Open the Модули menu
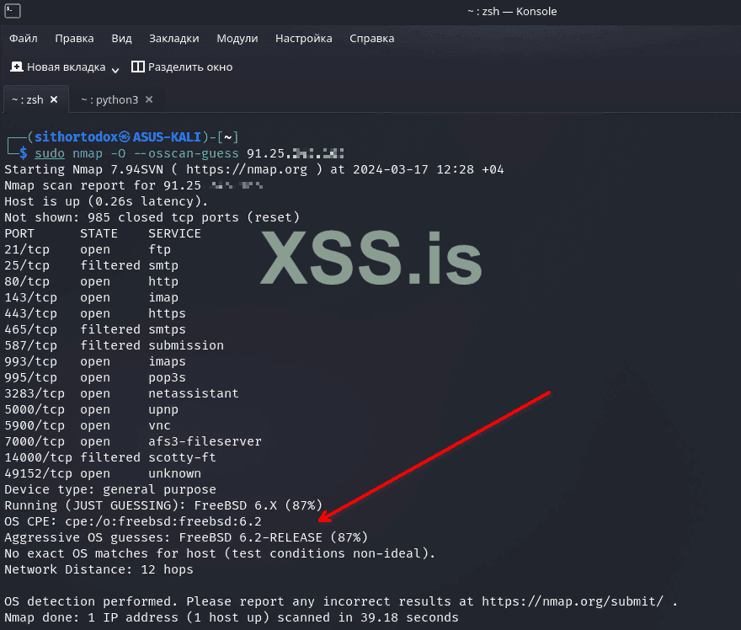Screen dimensions: 741x630 click(x=237, y=38)
